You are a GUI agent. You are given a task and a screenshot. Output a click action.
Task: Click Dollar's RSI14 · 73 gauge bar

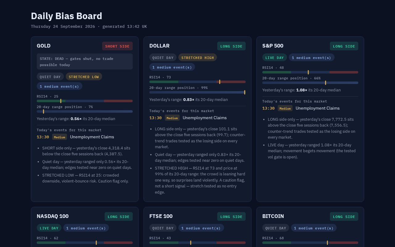coord(197,82)
